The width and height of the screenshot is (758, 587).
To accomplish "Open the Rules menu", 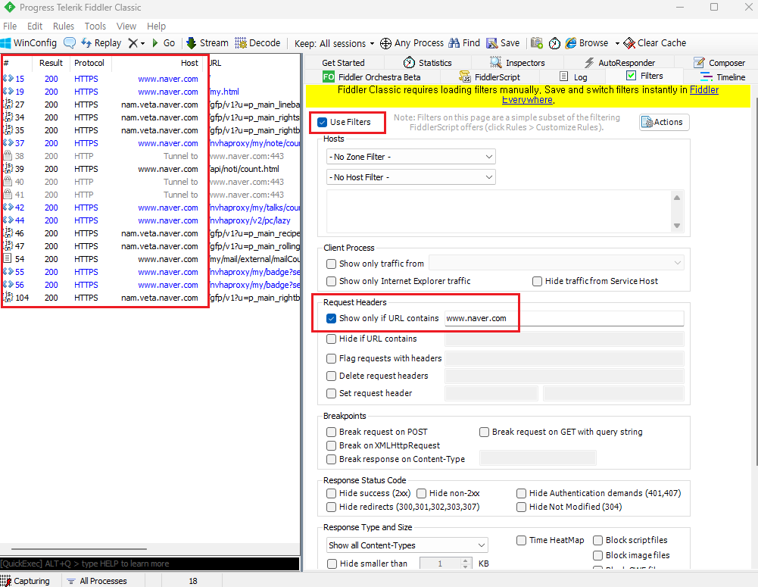I will (x=64, y=26).
